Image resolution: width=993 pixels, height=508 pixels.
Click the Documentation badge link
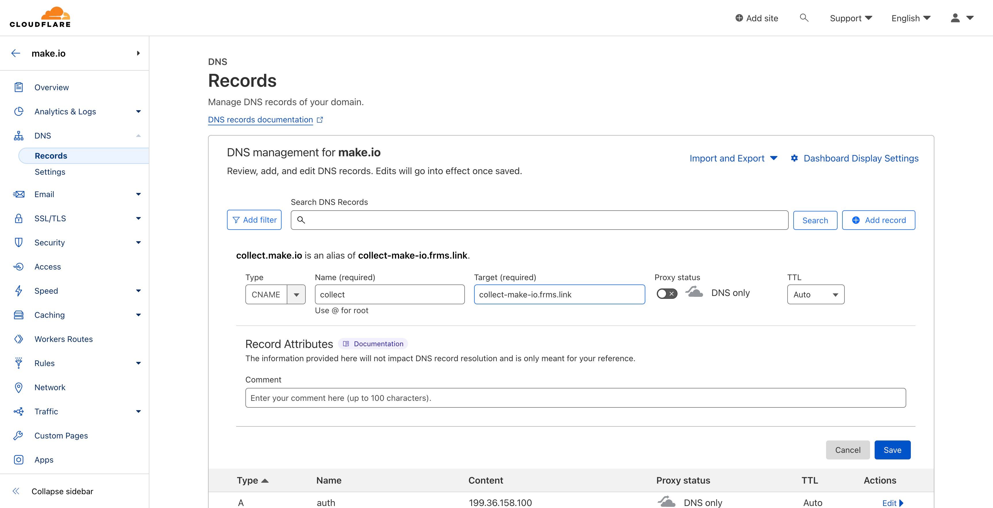pyautogui.click(x=373, y=344)
